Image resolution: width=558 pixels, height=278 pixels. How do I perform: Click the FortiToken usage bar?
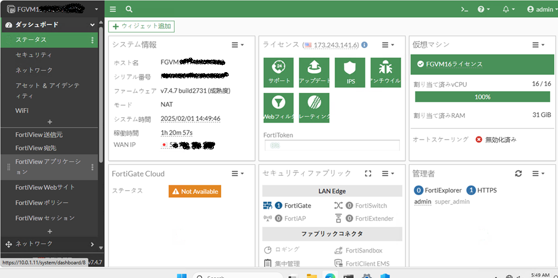332,145
